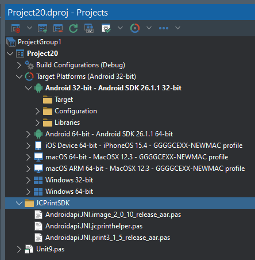
Task: Click the Add New Project toolbar icon
Action: (x=42, y=28)
